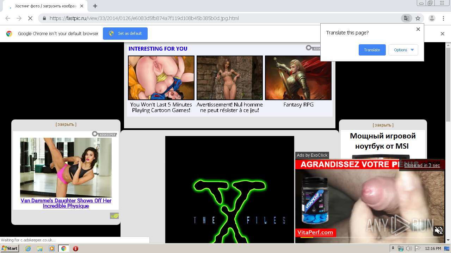The image size is (451, 253).
Task: Open Windows Explorer from the taskbar
Action: [x=40, y=248]
